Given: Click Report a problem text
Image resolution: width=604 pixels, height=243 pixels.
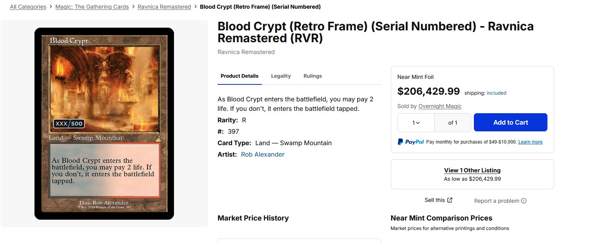Looking at the screenshot, I should [497, 201].
